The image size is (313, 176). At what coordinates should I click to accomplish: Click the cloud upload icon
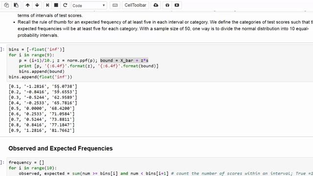click(156, 5)
